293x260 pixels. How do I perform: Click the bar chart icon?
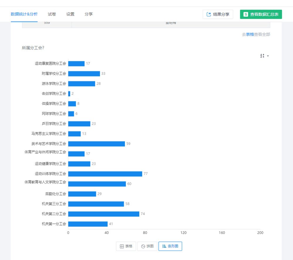[x=164, y=246]
